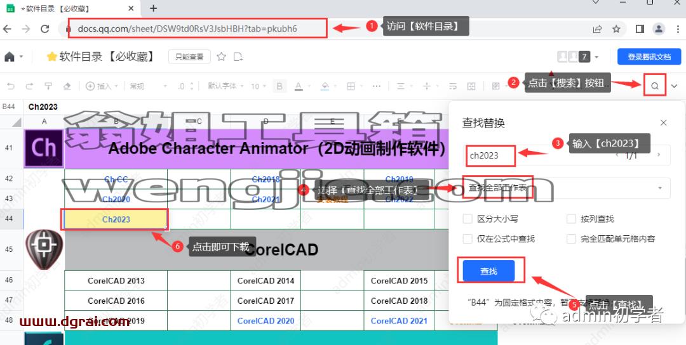The height and width of the screenshot is (345, 686).
Task: Select the format painter tool
Action: tap(48, 86)
